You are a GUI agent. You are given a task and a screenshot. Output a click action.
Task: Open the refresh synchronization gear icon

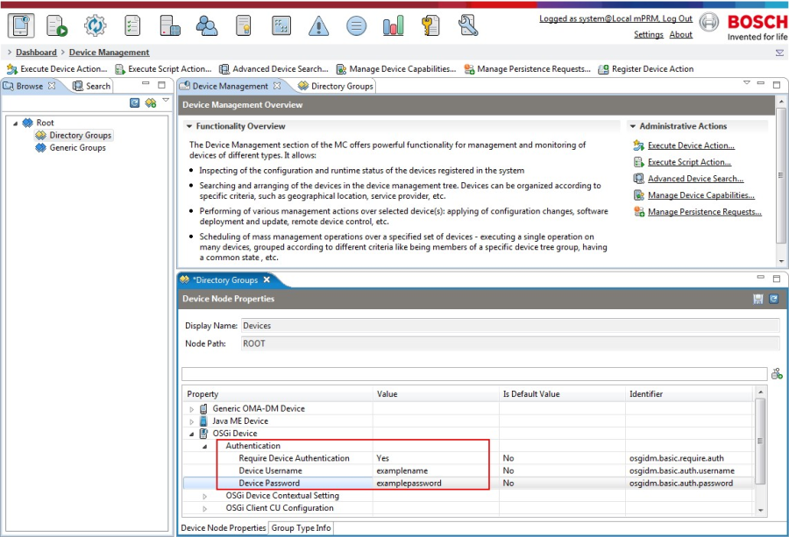coord(95,25)
